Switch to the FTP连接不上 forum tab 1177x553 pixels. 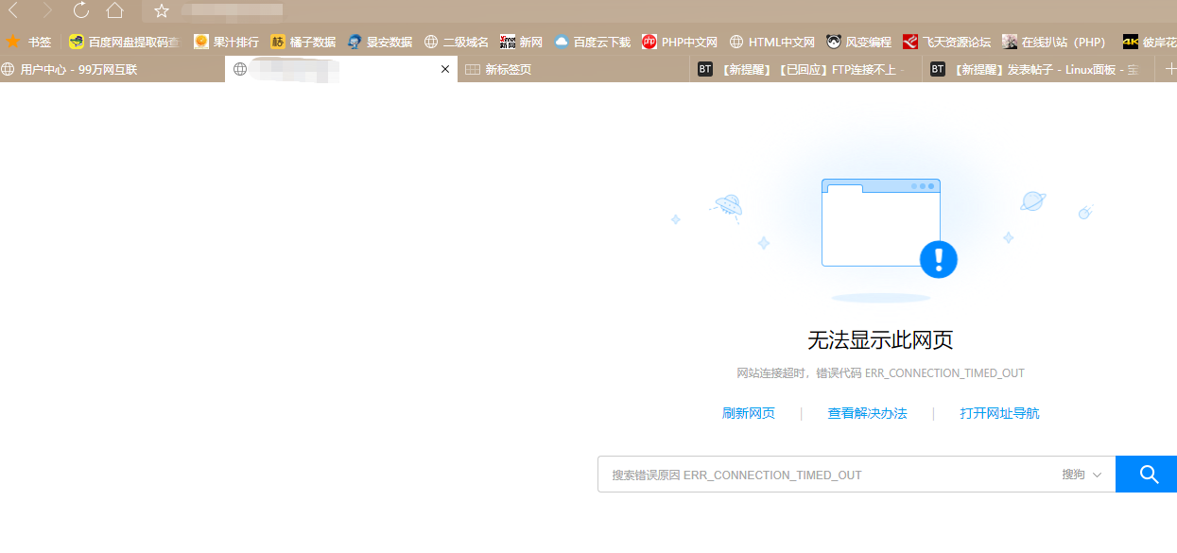(804, 68)
